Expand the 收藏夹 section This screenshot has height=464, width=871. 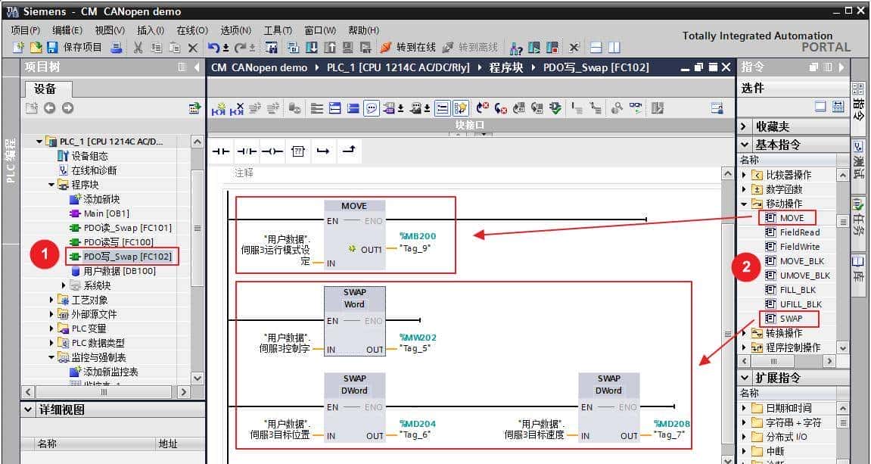(x=745, y=126)
